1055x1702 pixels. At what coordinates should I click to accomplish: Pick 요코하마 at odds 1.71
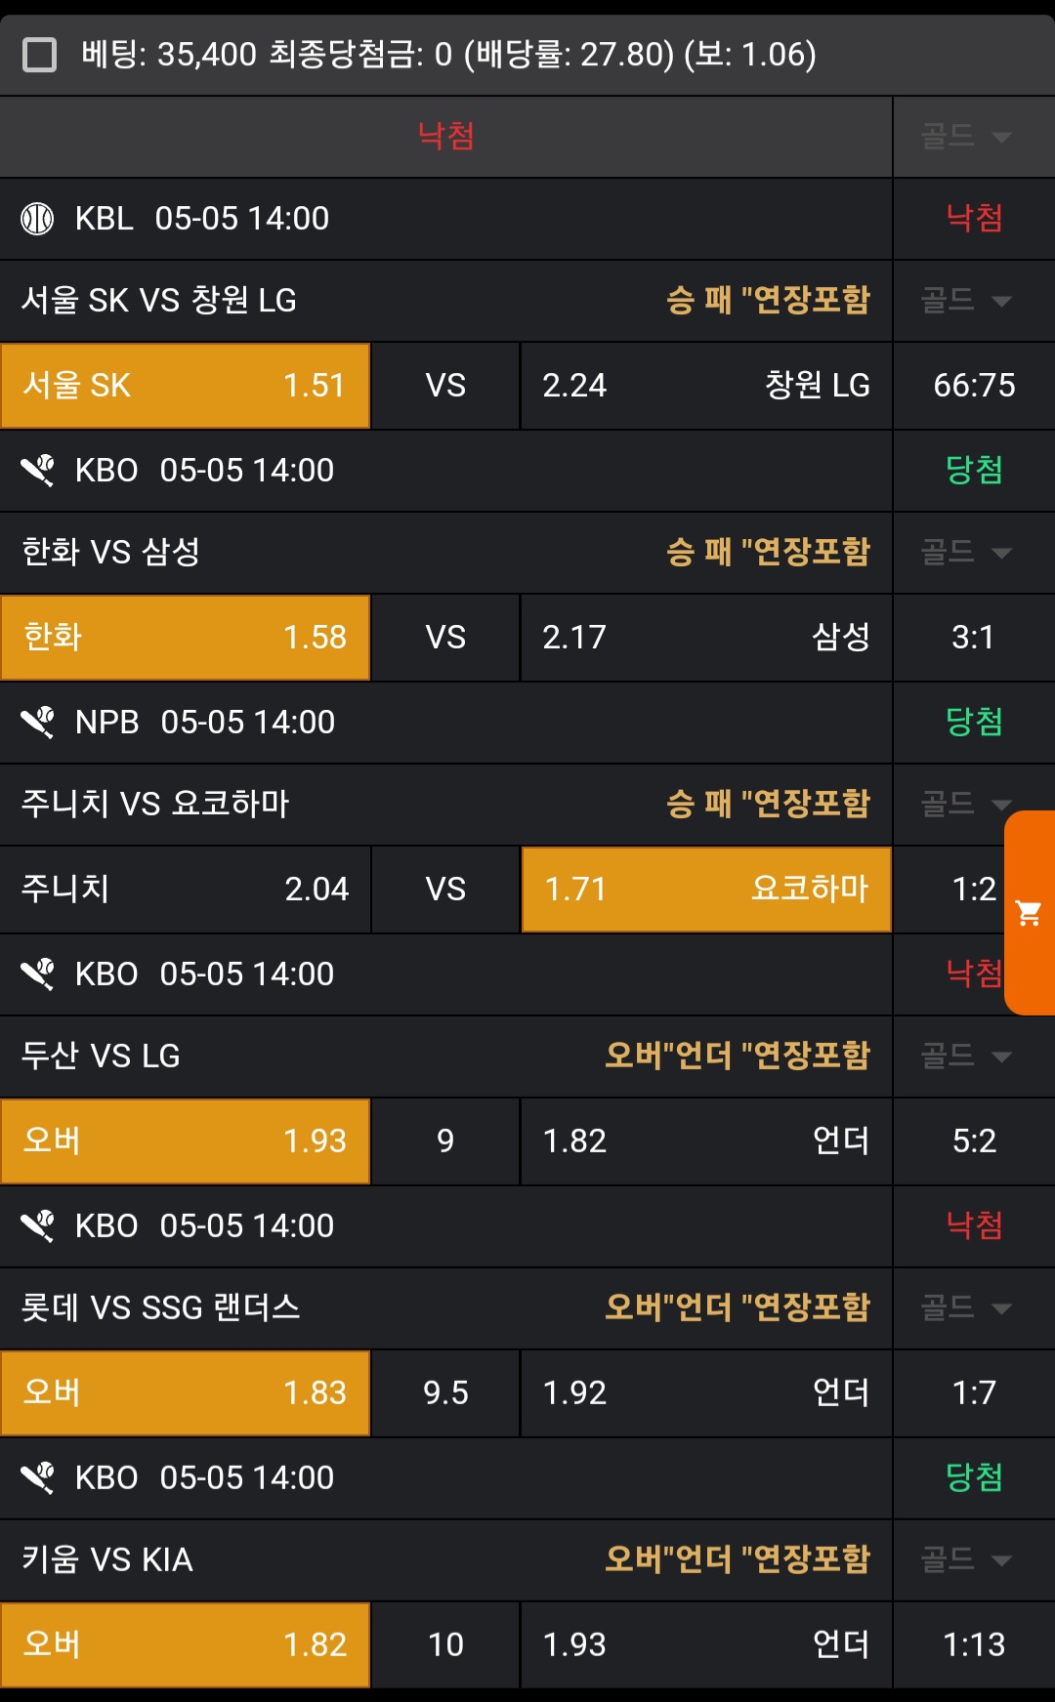(x=705, y=890)
